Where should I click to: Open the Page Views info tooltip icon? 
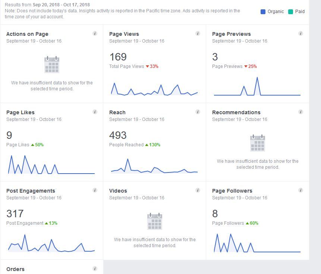[x=198, y=33]
